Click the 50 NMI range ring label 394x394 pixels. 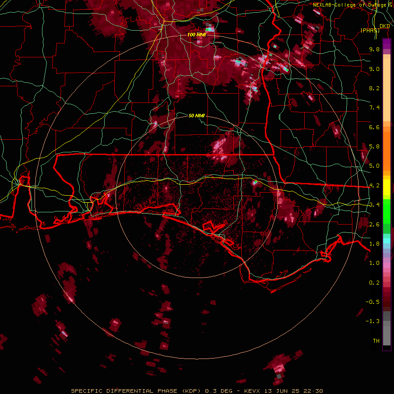coord(197,116)
